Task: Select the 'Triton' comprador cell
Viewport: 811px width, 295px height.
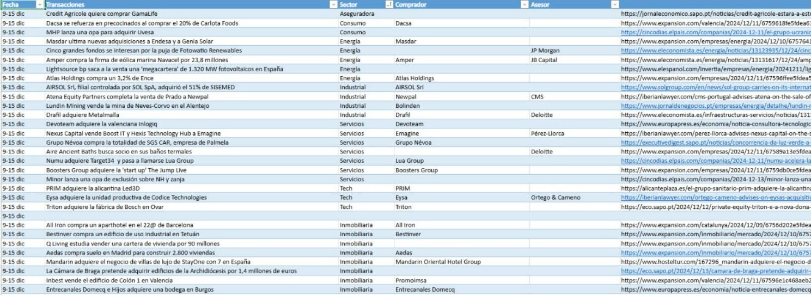Action: [461, 207]
